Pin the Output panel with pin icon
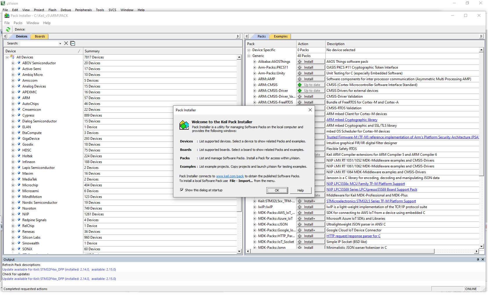 pyautogui.click(x=478, y=260)
